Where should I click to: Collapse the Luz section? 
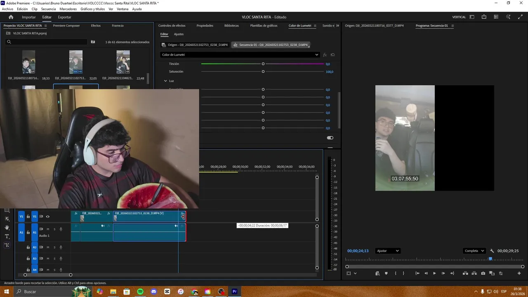click(x=165, y=81)
